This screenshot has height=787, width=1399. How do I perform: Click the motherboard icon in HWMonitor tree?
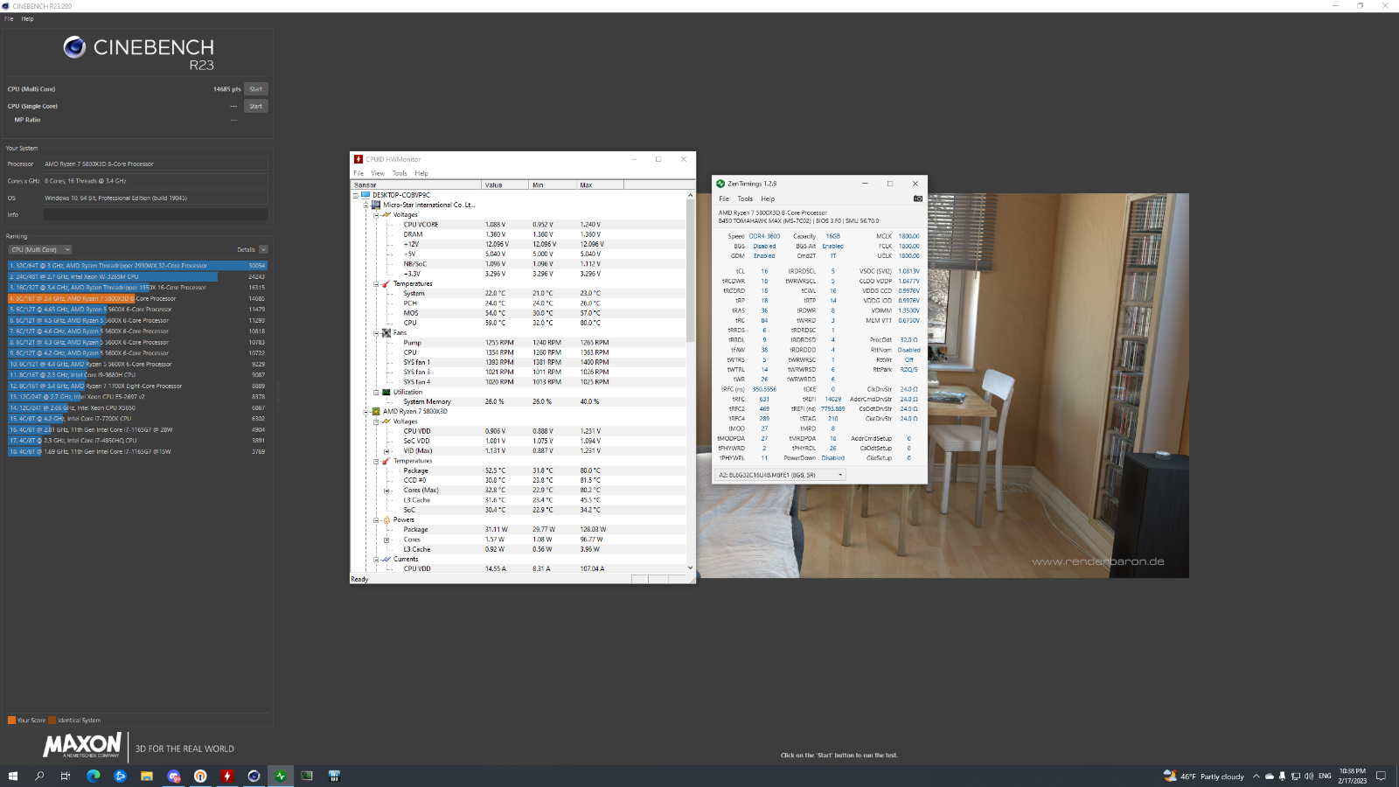point(376,205)
